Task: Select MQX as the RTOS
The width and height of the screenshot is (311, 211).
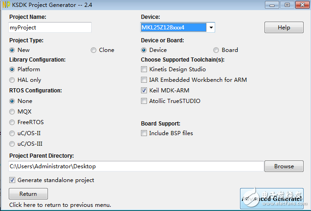Action: click(12, 112)
